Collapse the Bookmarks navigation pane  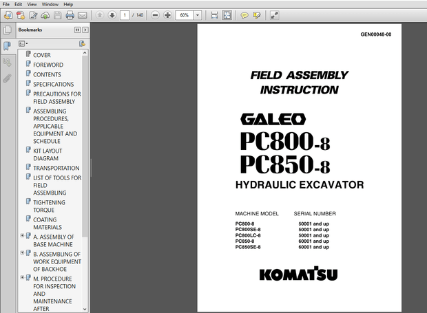coord(77,30)
